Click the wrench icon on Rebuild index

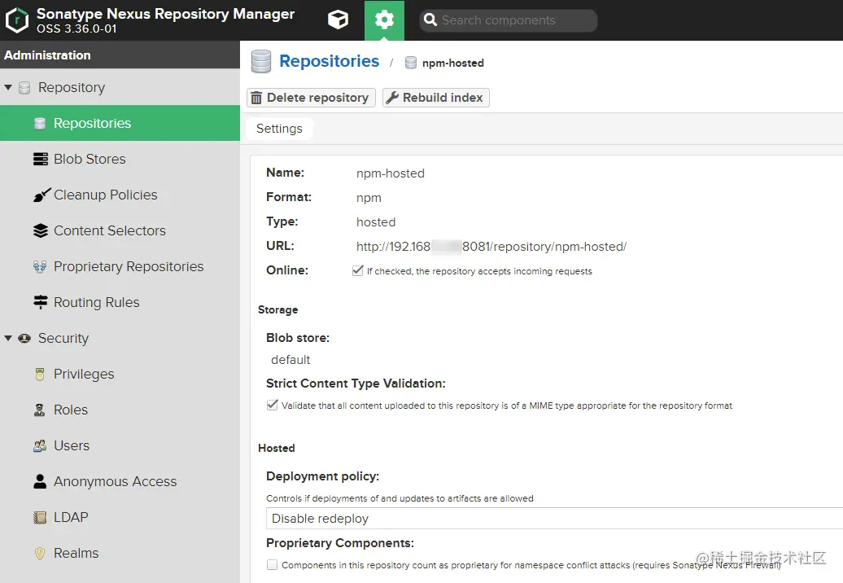pyautogui.click(x=392, y=98)
